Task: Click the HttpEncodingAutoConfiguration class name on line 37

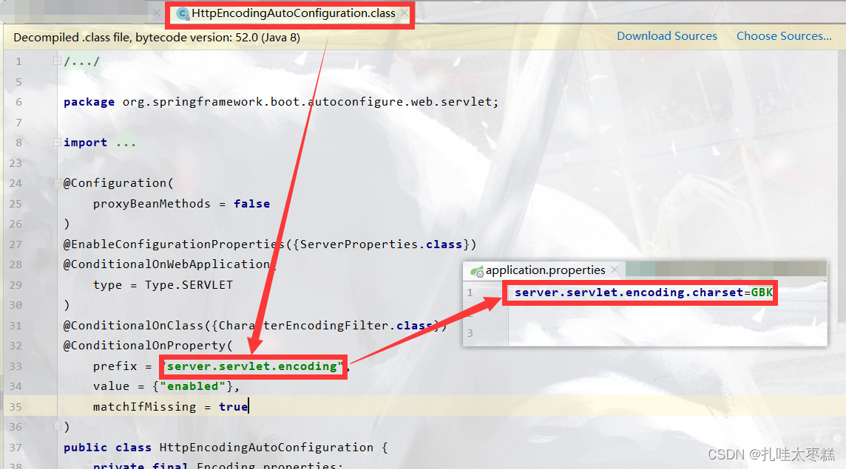Action: (x=266, y=448)
